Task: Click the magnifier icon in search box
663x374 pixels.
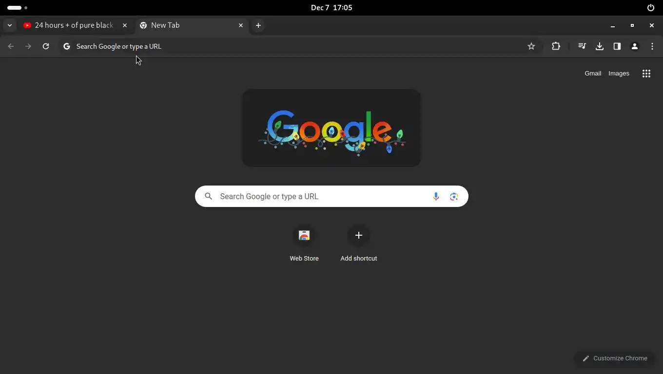Action: click(209, 196)
